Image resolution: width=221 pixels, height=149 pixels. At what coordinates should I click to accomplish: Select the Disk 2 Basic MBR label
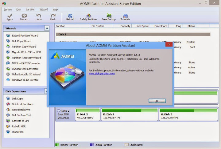(65, 114)
